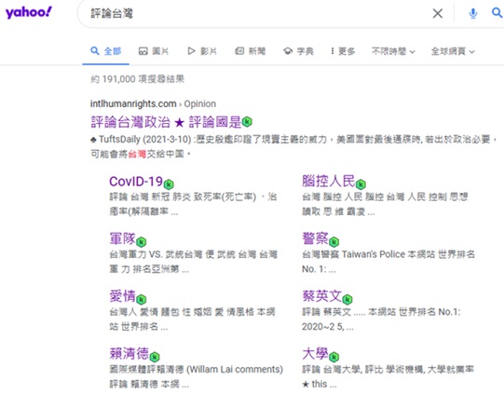This screenshot has width=504, height=394.
Task: Start voice search with microphone icon
Action: pyautogui.click(x=473, y=13)
